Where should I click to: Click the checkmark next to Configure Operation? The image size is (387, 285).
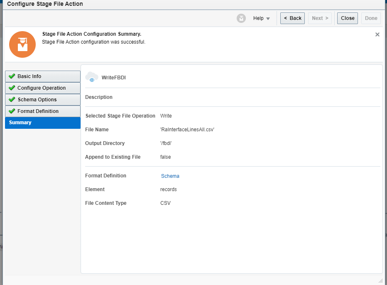[12, 88]
